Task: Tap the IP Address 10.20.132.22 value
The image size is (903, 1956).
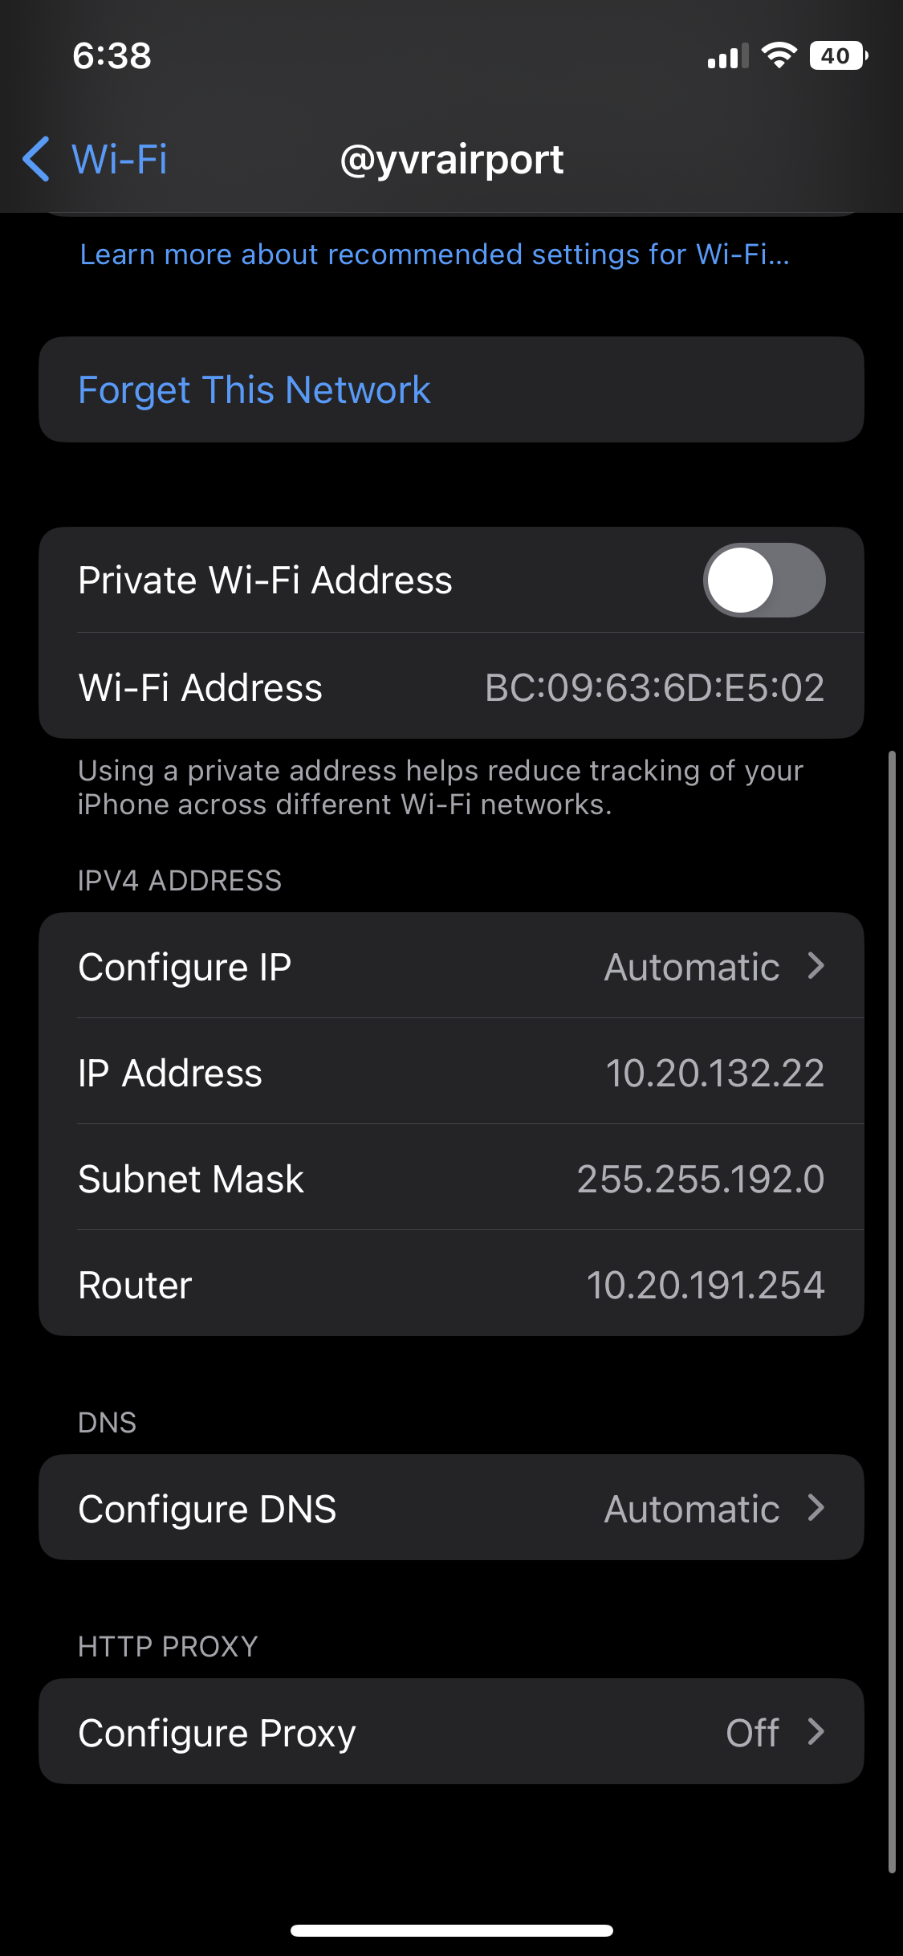Action: pos(714,1073)
